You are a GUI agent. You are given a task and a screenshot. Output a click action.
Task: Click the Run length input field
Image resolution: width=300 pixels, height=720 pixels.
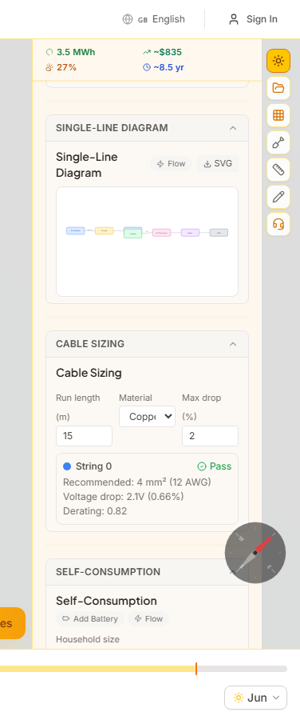[x=85, y=436]
